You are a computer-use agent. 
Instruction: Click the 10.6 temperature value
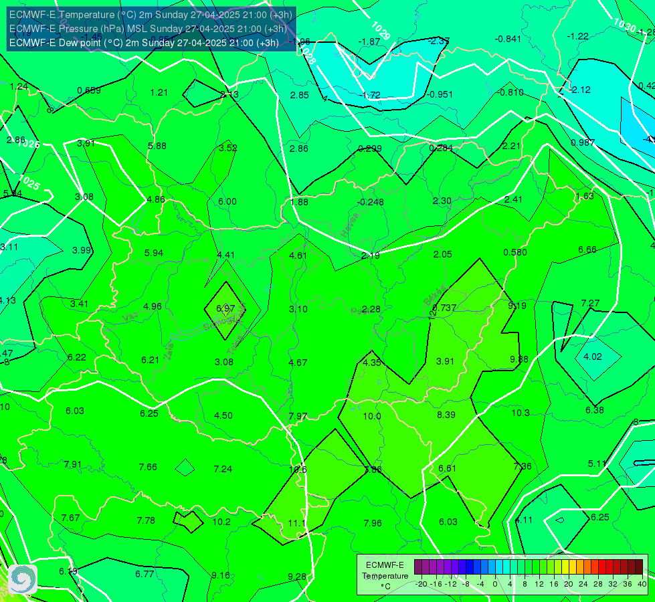[x=298, y=470]
